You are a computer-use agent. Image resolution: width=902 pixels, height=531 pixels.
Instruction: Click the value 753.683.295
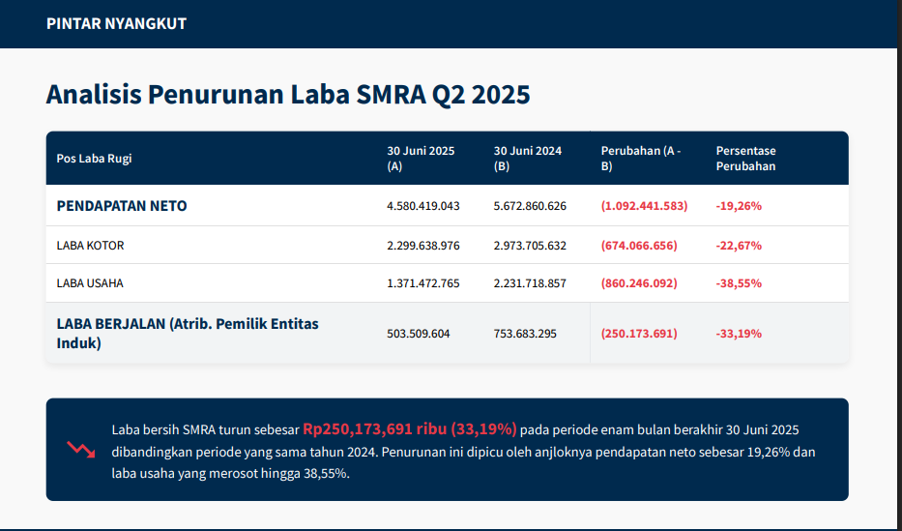click(x=525, y=334)
